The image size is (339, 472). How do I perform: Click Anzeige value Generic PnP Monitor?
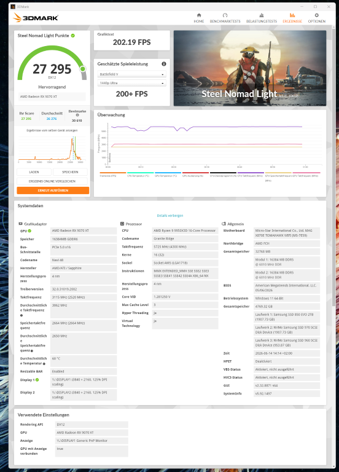tap(92, 441)
